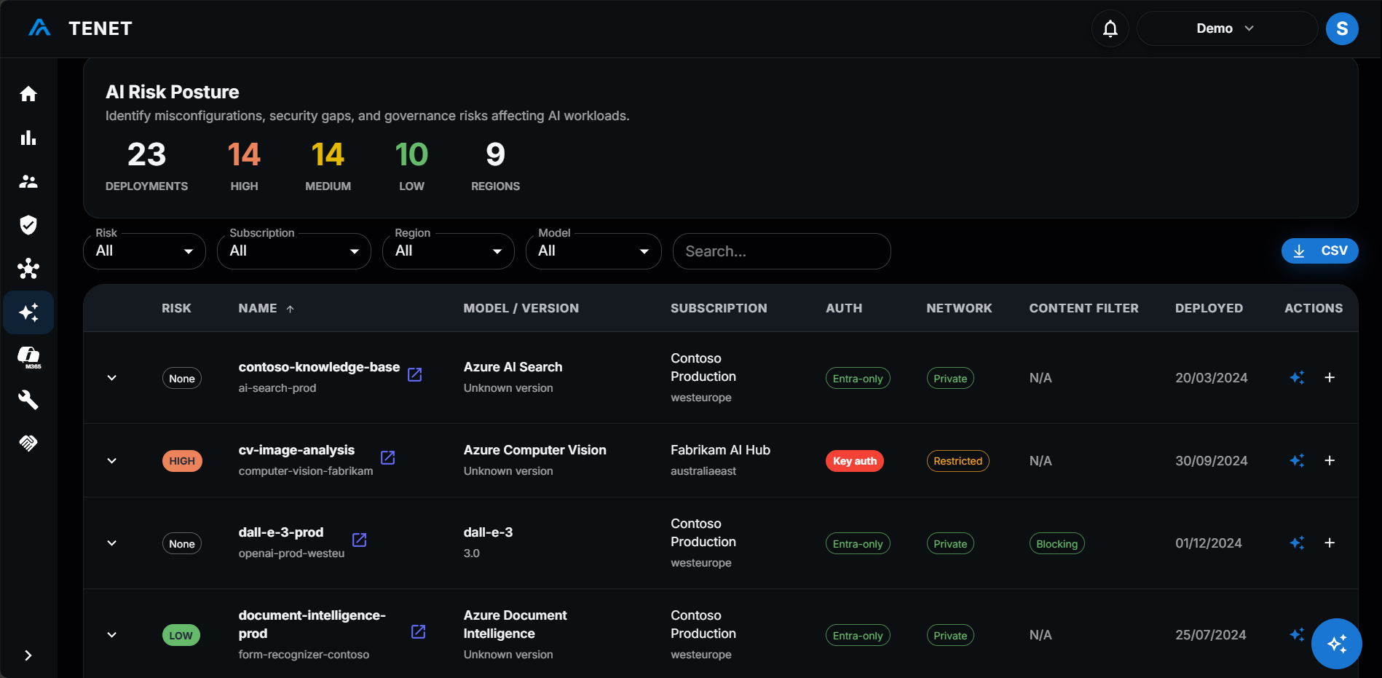Click plus action for dall-e-3-prod row
This screenshot has height=678, width=1382.
coord(1330,543)
